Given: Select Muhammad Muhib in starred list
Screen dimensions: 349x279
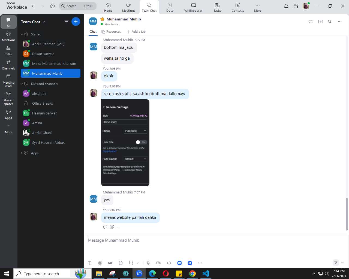Looking at the screenshot, I should tap(50, 73).
